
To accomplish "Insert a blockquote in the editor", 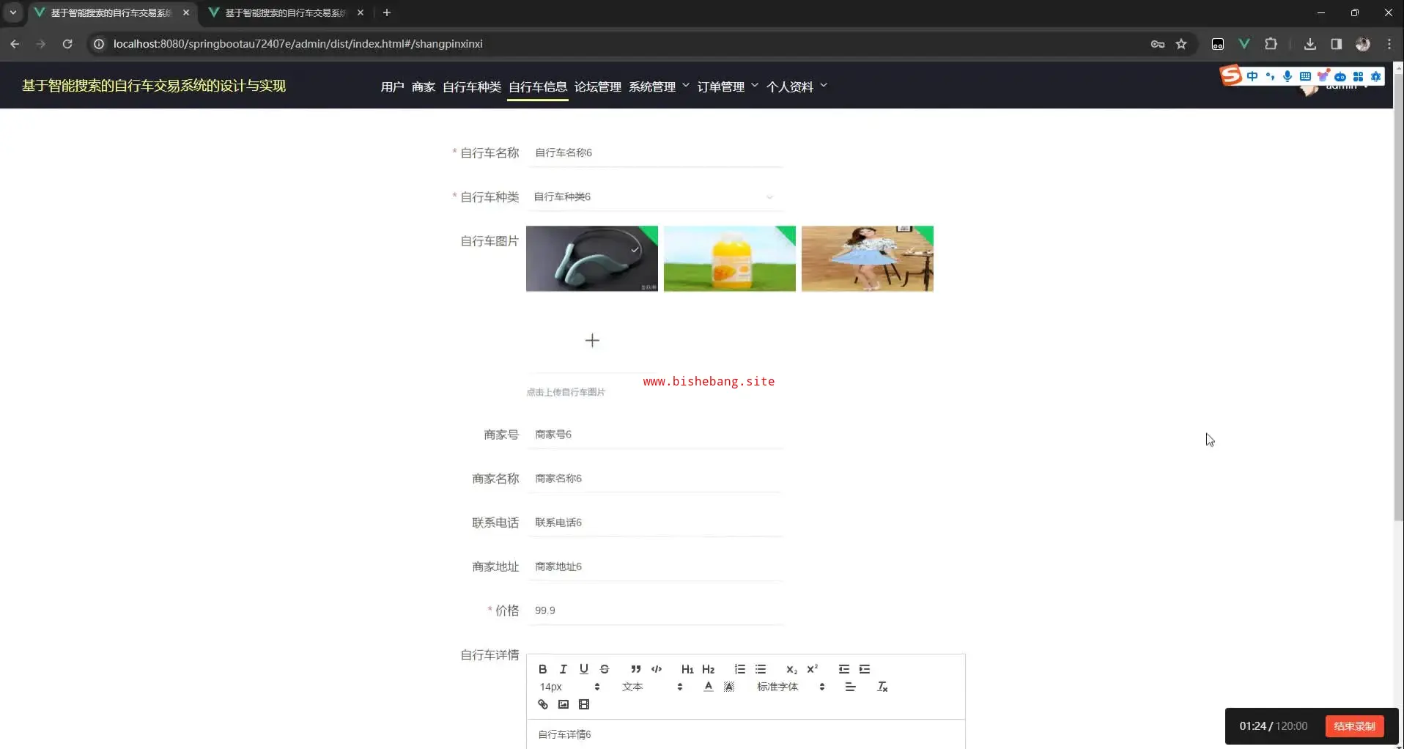I will 635,669.
